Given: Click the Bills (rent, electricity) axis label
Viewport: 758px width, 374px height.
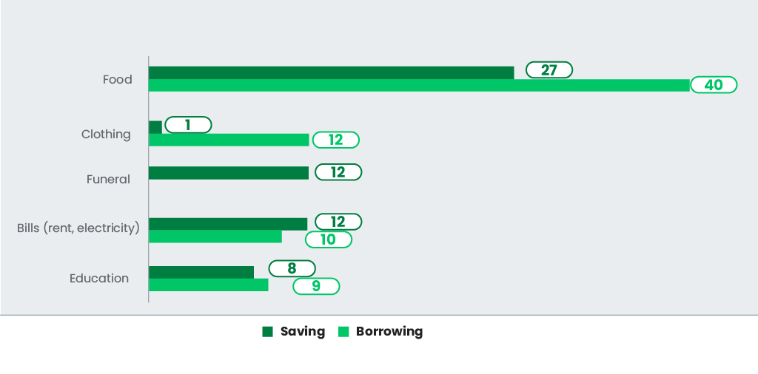Looking at the screenshot, I should 78,228.
